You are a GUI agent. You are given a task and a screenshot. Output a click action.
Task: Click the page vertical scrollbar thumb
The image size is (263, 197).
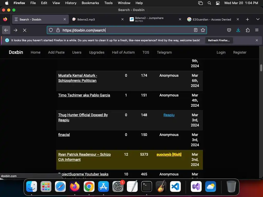pos(261,68)
